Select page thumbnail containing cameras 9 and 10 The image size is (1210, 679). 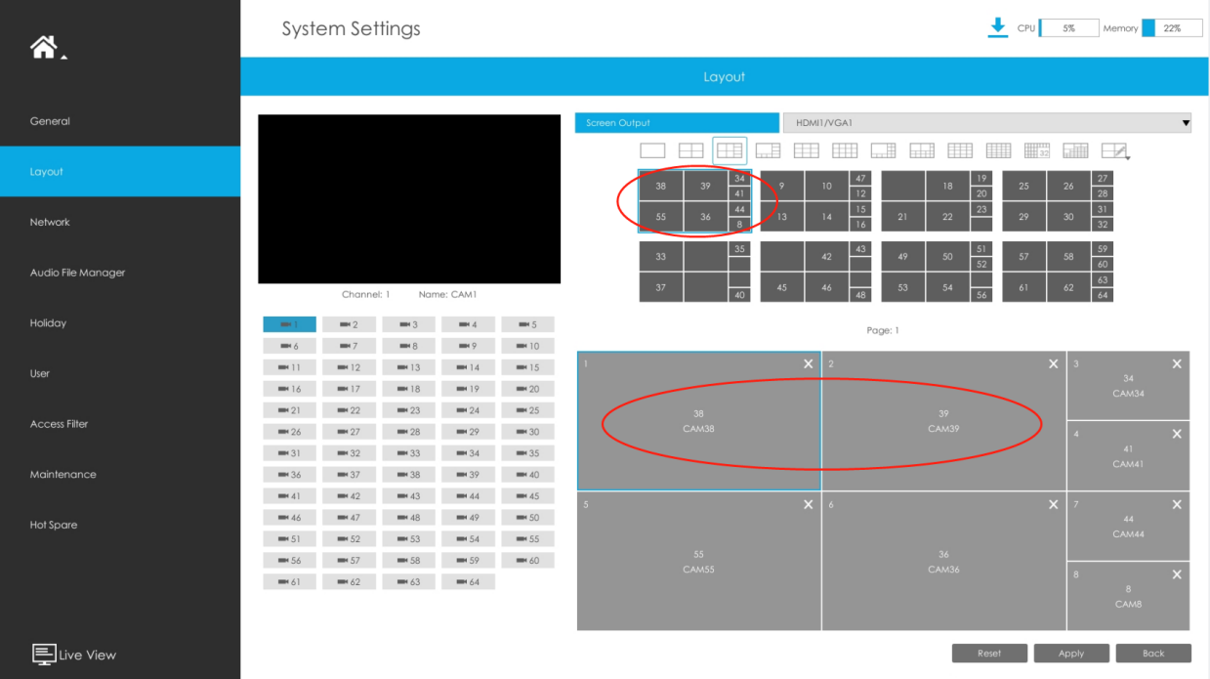815,201
